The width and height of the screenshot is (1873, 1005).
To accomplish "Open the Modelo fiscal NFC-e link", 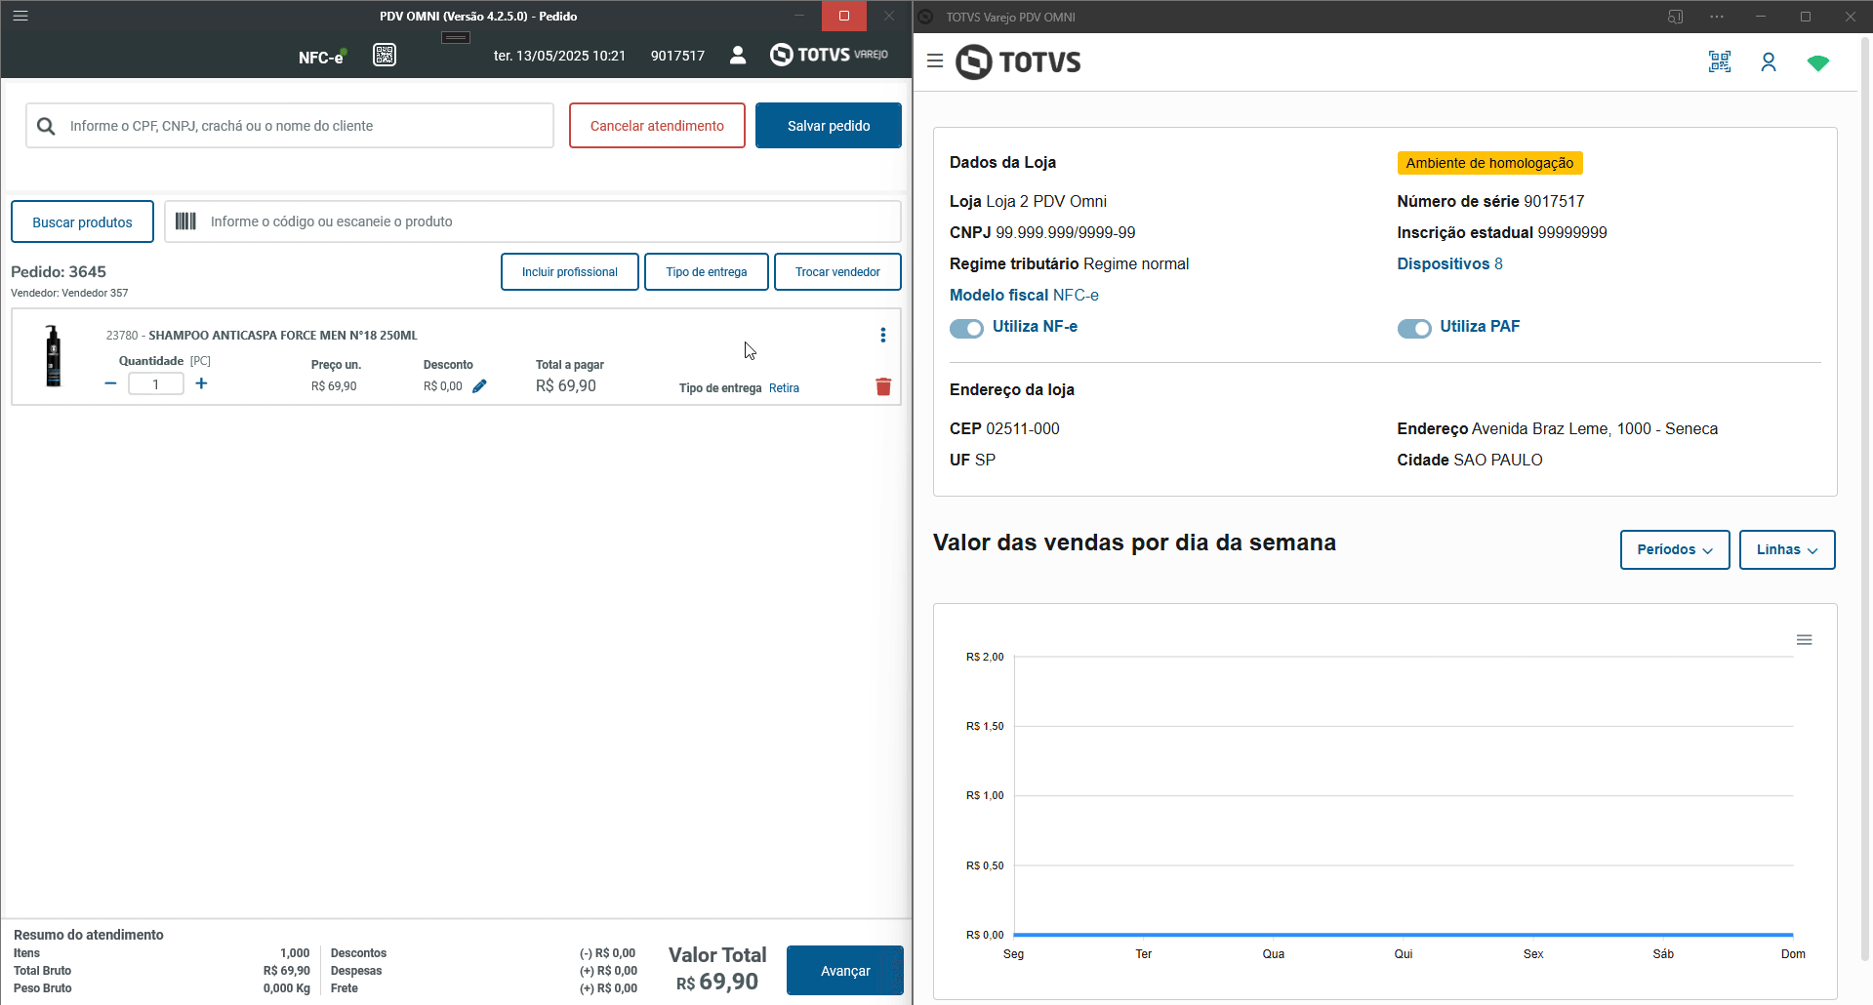I will 1024,295.
